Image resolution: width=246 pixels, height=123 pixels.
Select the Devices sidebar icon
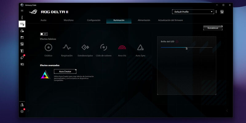point(22,24)
